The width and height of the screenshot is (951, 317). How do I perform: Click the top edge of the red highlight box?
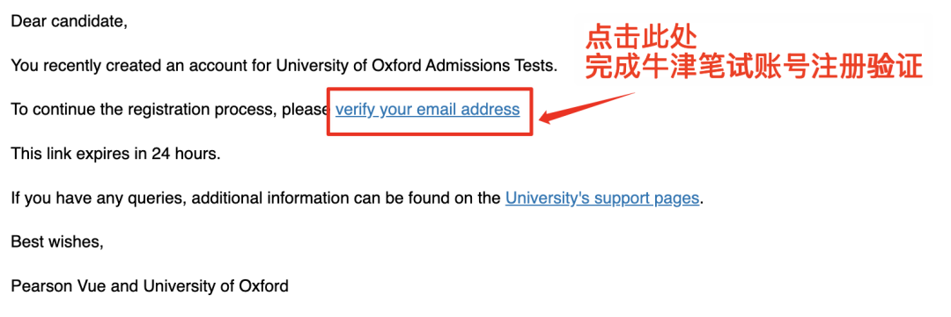[x=430, y=90]
